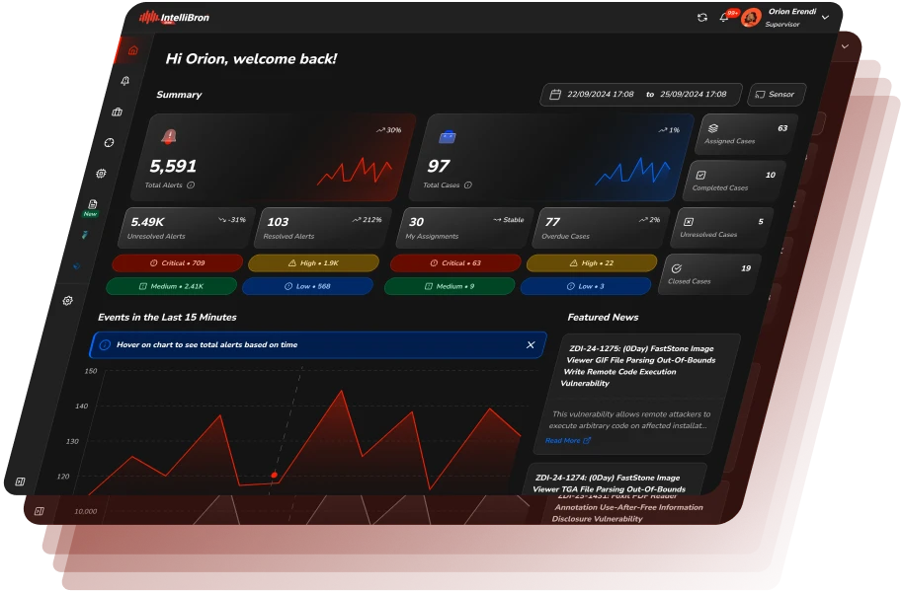Select the globe icon in the left sidebar

(x=108, y=140)
